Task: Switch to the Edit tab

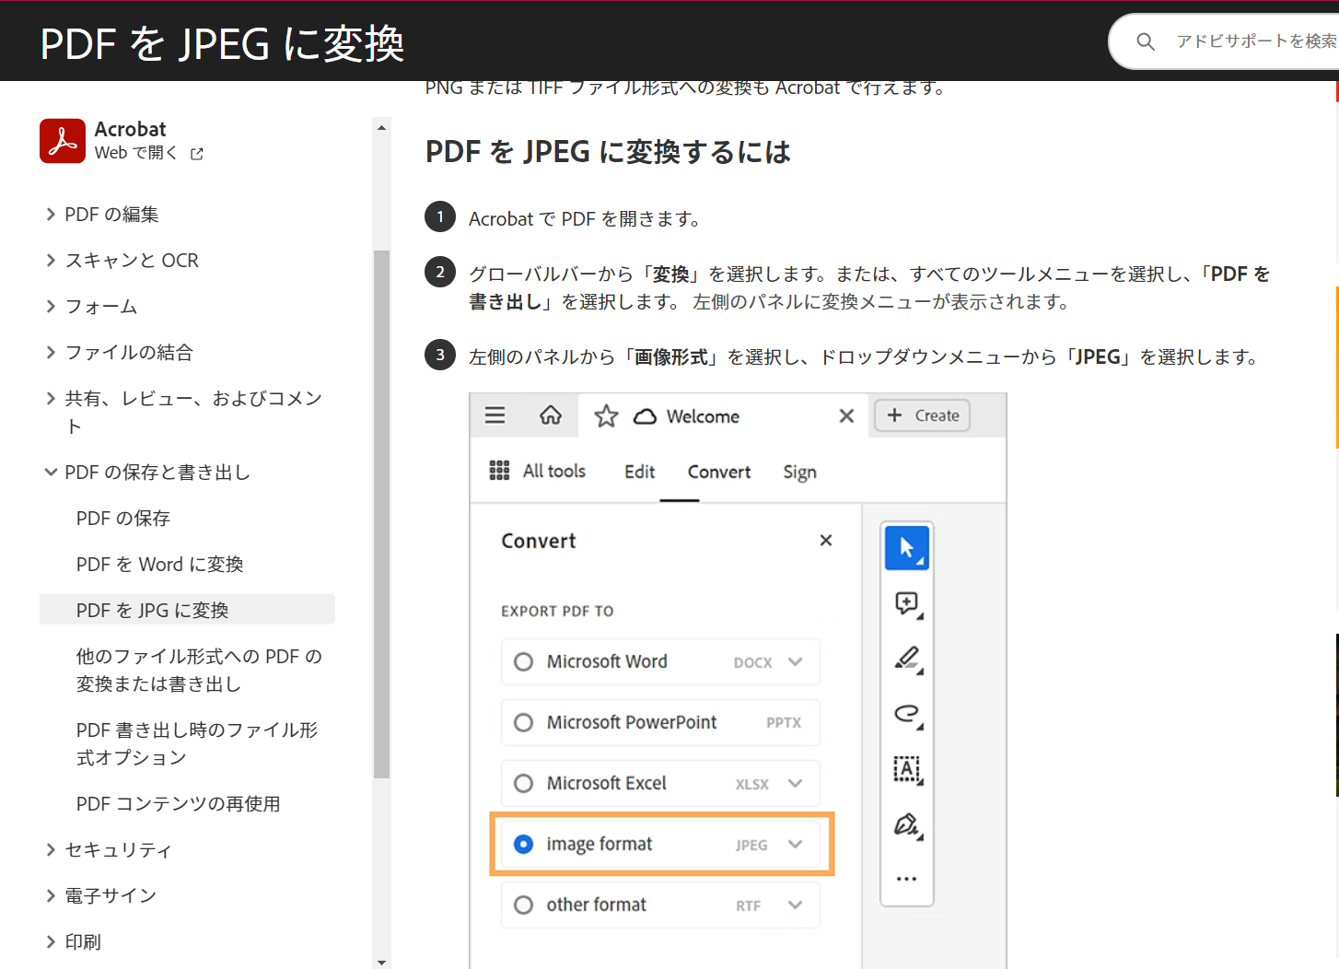Action: click(x=640, y=472)
